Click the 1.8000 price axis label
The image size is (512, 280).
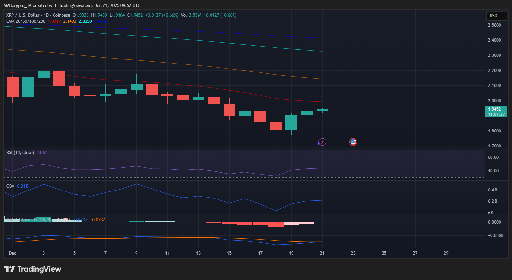coord(494,131)
